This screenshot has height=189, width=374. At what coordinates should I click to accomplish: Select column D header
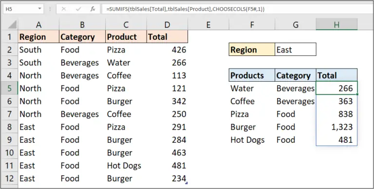pos(167,25)
